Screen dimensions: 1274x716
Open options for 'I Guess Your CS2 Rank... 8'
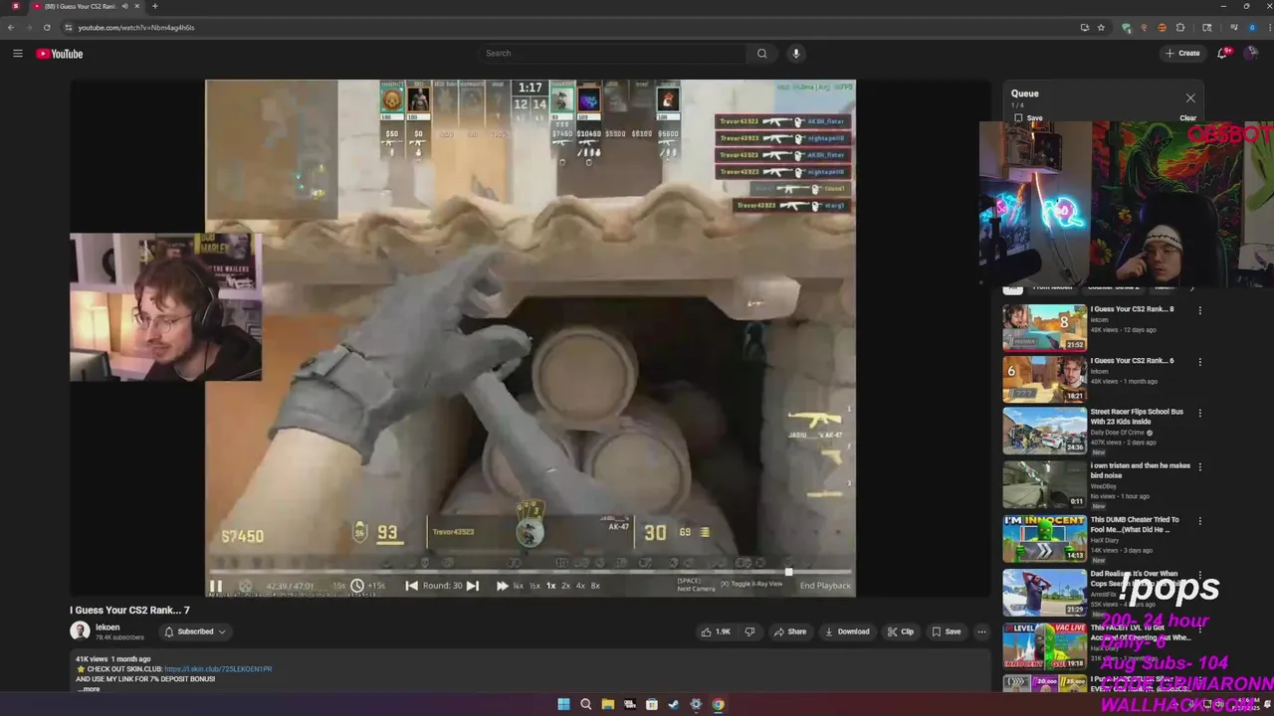[x=1199, y=310]
